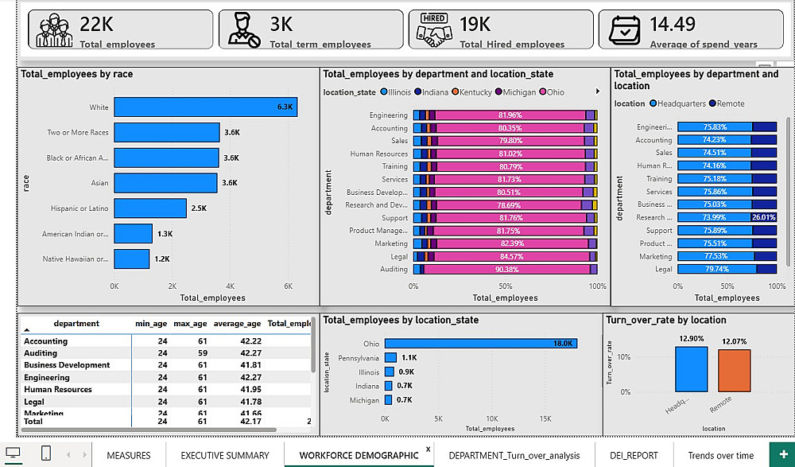The width and height of the screenshot is (795, 467).
Task: Select the Pennsylvania location_state bar
Action: coord(390,358)
